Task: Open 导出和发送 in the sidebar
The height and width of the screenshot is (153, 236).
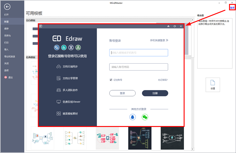Action: (x=9, y=57)
